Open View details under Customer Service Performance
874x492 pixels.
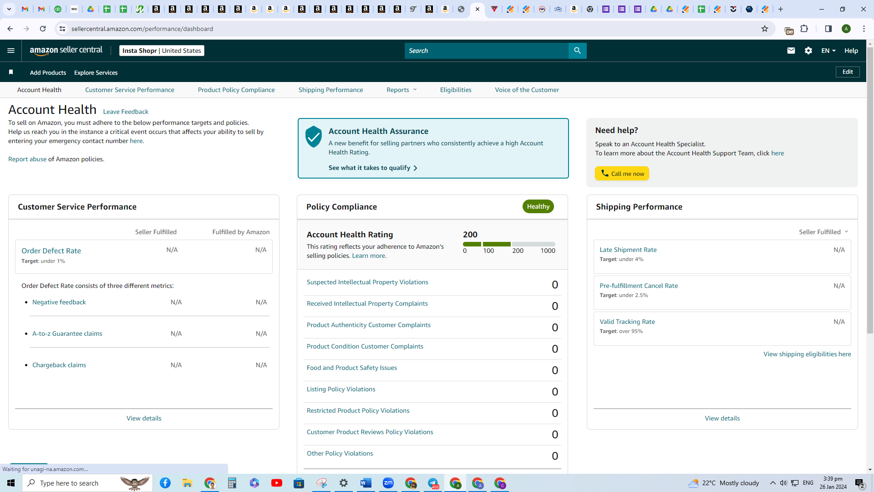(144, 418)
